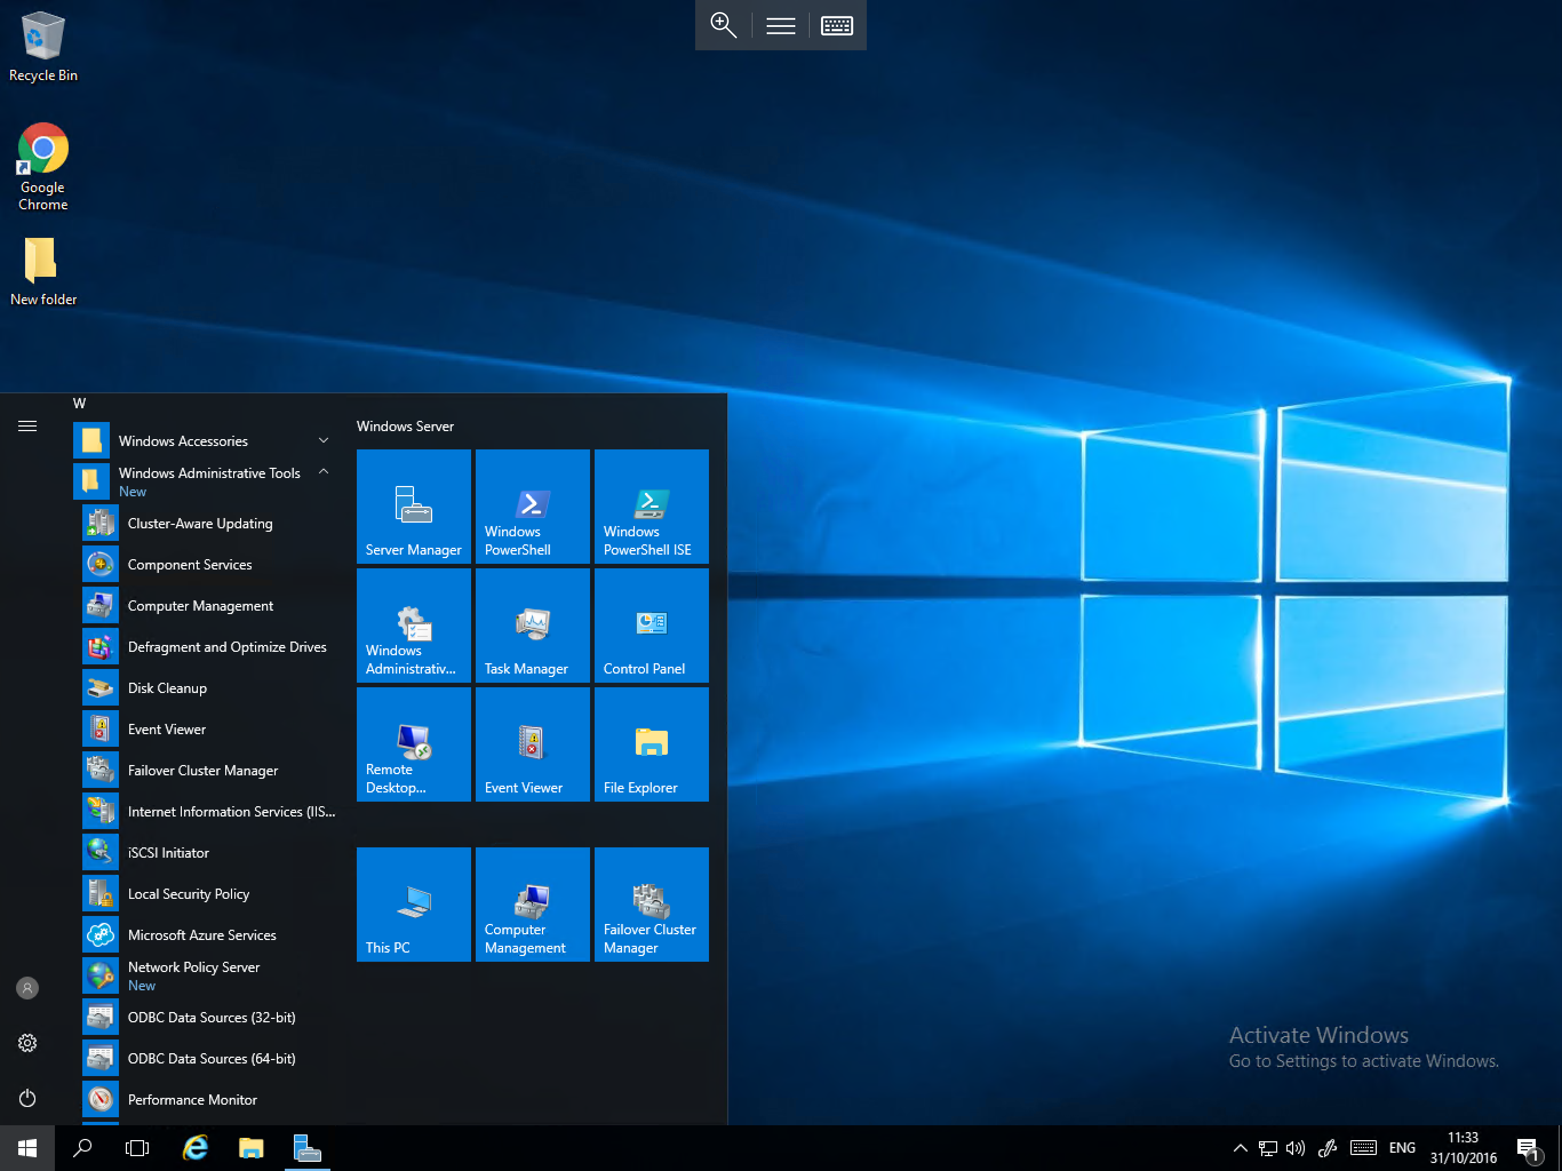Image resolution: width=1562 pixels, height=1171 pixels.
Task: Click the Power button in the Start menu
Action: pyautogui.click(x=27, y=1098)
